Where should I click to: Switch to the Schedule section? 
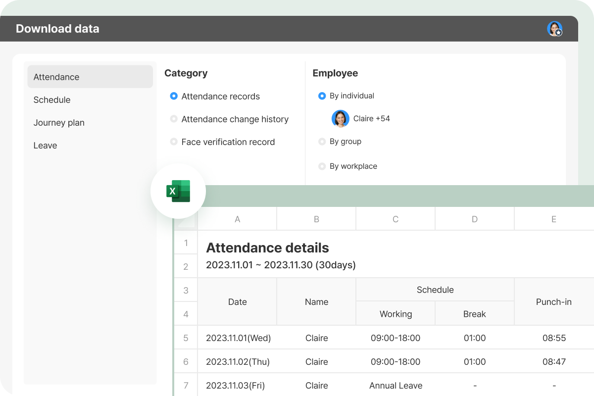(x=52, y=99)
